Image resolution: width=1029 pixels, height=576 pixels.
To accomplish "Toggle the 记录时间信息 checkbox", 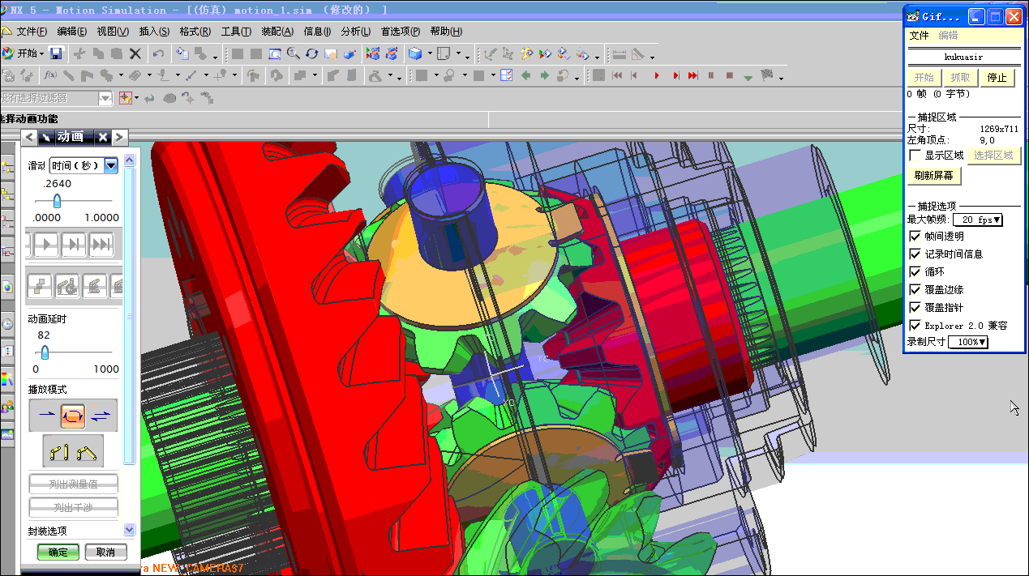I will point(915,254).
